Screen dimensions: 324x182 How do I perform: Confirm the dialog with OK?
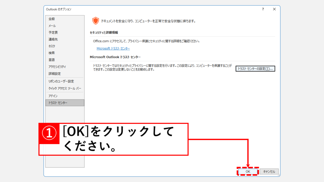pos(248,172)
